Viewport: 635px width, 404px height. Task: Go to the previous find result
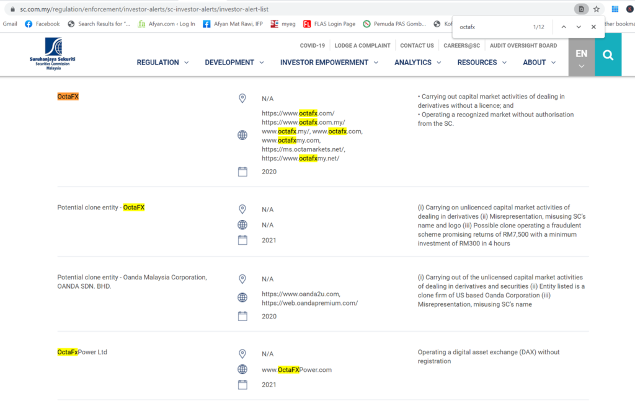pyautogui.click(x=564, y=27)
